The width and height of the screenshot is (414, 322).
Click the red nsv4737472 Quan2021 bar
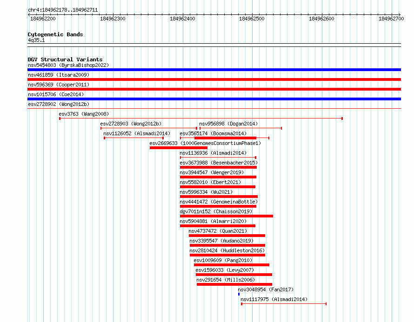(x=227, y=236)
